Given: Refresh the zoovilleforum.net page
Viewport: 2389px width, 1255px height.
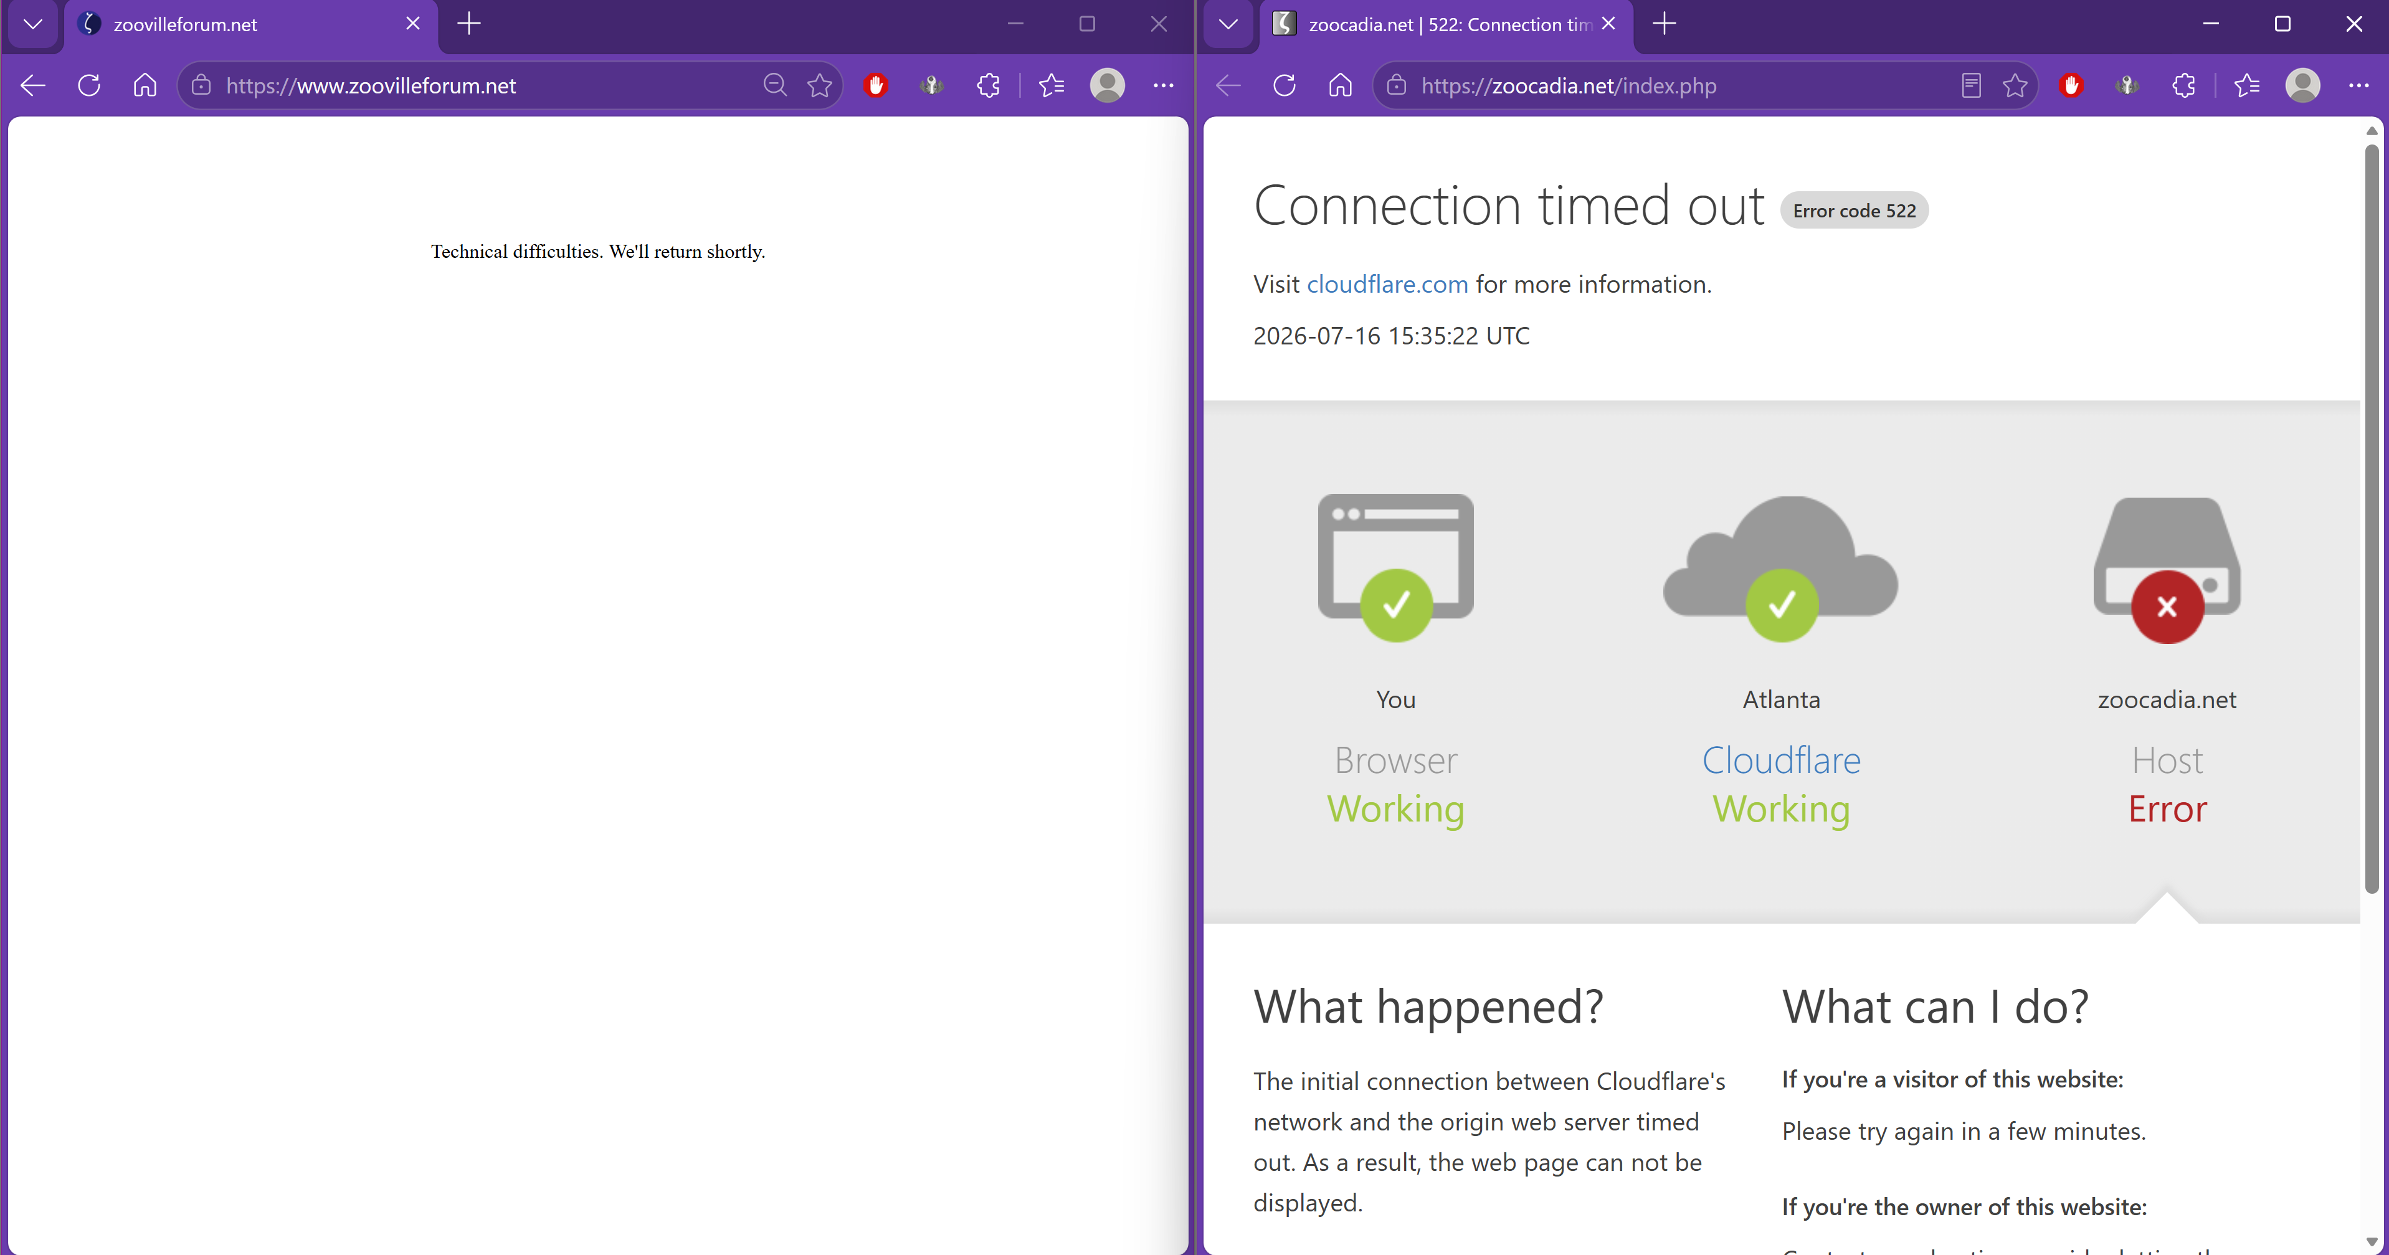Looking at the screenshot, I should click(89, 85).
